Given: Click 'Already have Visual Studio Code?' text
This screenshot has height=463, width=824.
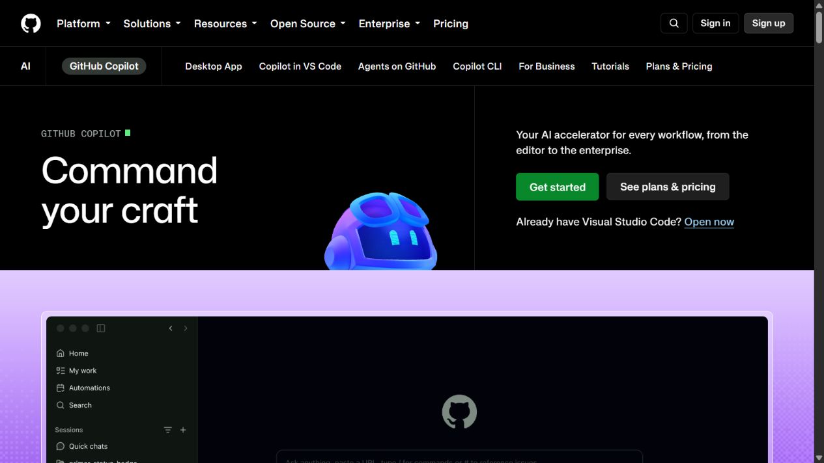Looking at the screenshot, I should tap(599, 222).
